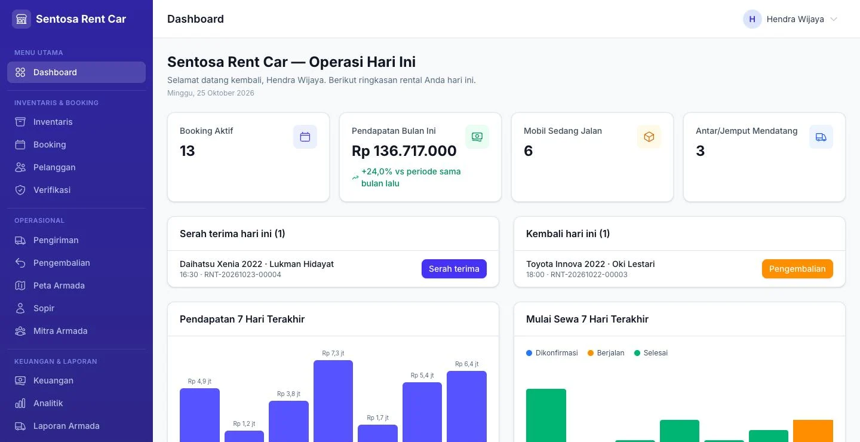860x442 pixels.
Task: Click the Kembali hari ini (1) heading
Action: [x=568, y=234]
